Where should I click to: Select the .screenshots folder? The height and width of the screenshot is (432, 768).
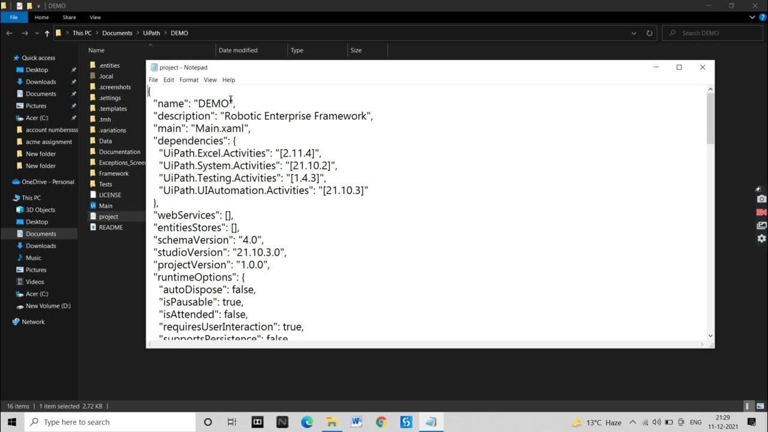point(115,87)
